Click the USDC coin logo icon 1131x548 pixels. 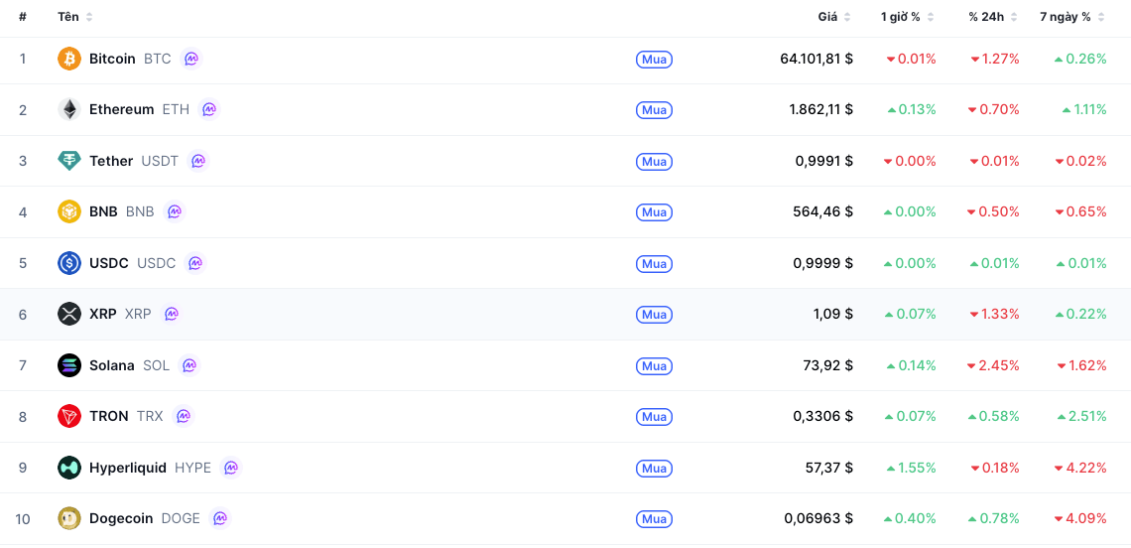(x=69, y=263)
